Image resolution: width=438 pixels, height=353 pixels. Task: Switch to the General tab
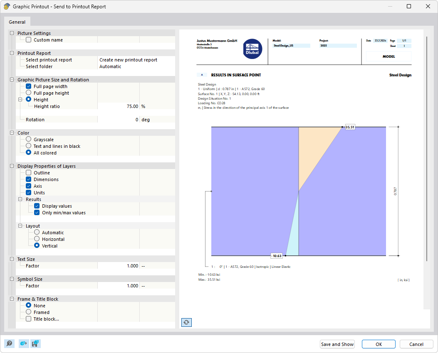pos(17,22)
